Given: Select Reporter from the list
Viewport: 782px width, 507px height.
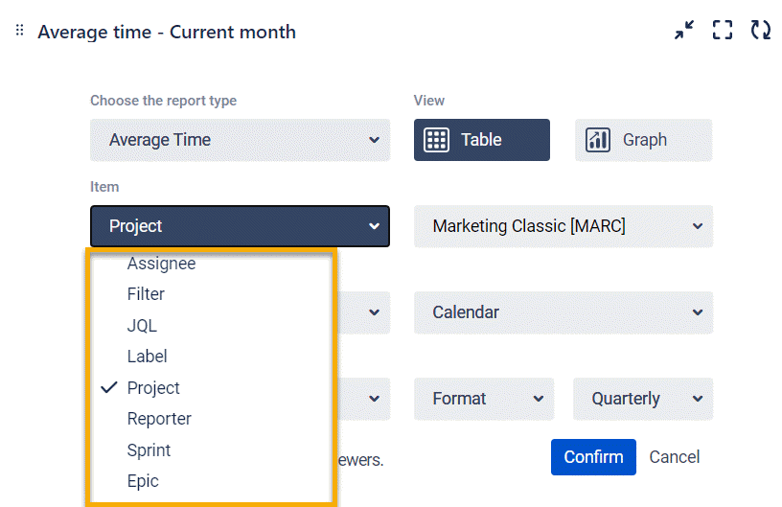Looking at the screenshot, I should (x=159, y=419).
